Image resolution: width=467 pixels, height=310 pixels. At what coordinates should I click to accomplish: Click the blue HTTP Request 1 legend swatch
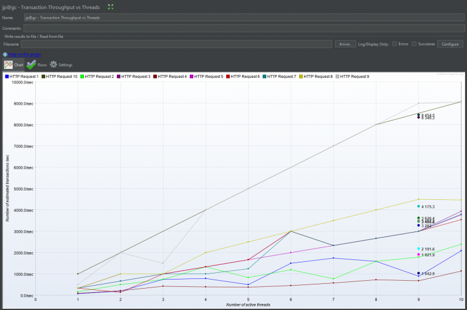point(7,77)
